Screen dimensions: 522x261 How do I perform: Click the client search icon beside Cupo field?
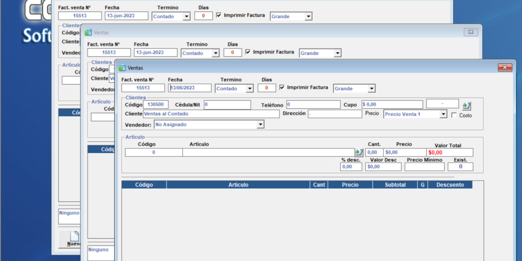466,105
